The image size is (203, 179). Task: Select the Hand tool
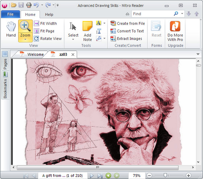pyautogui.click(x=11, y=29)
